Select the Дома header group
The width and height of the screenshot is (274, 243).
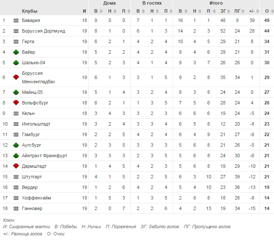click(109, 3)
